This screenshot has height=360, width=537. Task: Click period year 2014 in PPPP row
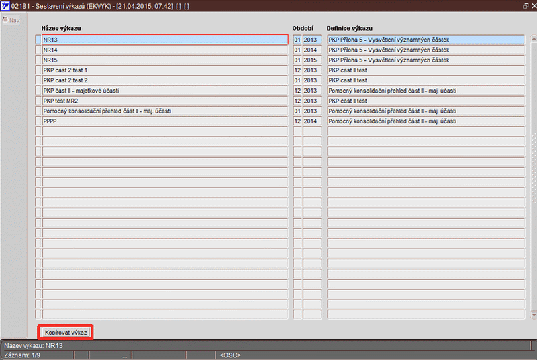[x=312, y=121]
